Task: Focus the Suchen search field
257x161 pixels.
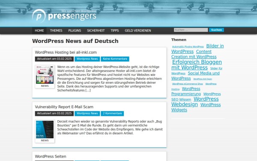Action: (x=191, y=30)
